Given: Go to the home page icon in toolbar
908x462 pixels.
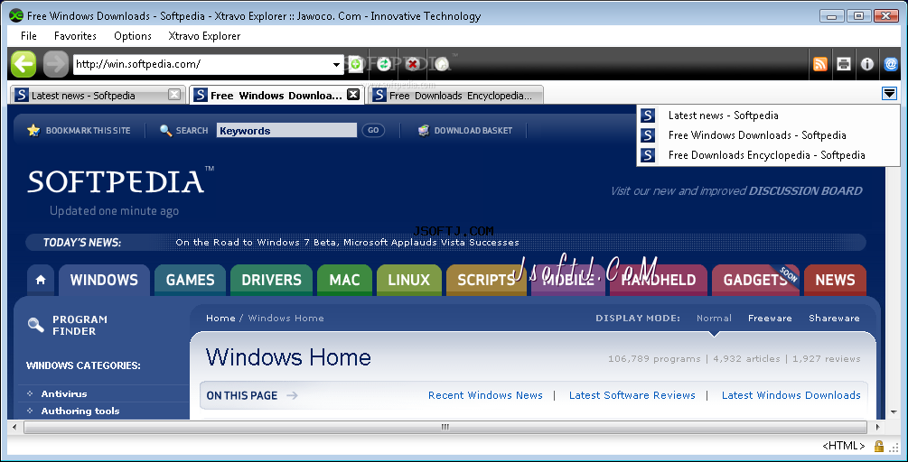Looking at the screenshot, I should pos(442,63).
